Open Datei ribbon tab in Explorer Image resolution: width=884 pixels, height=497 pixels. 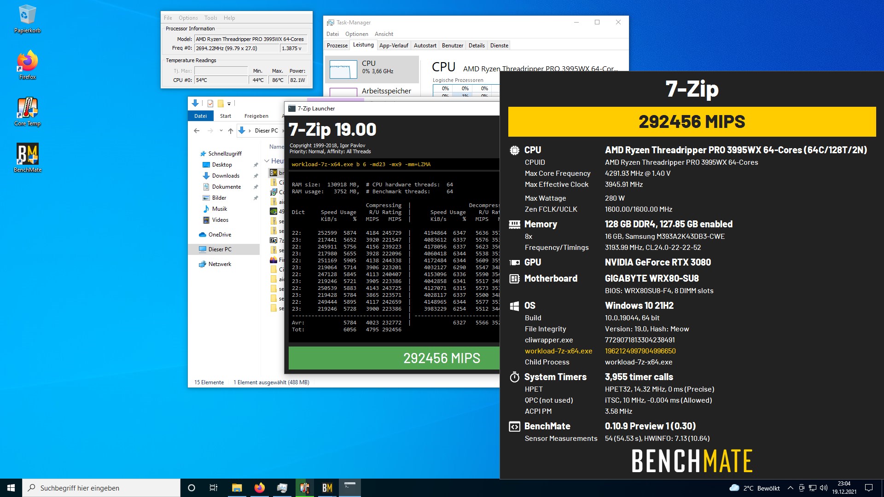(200, 116)
